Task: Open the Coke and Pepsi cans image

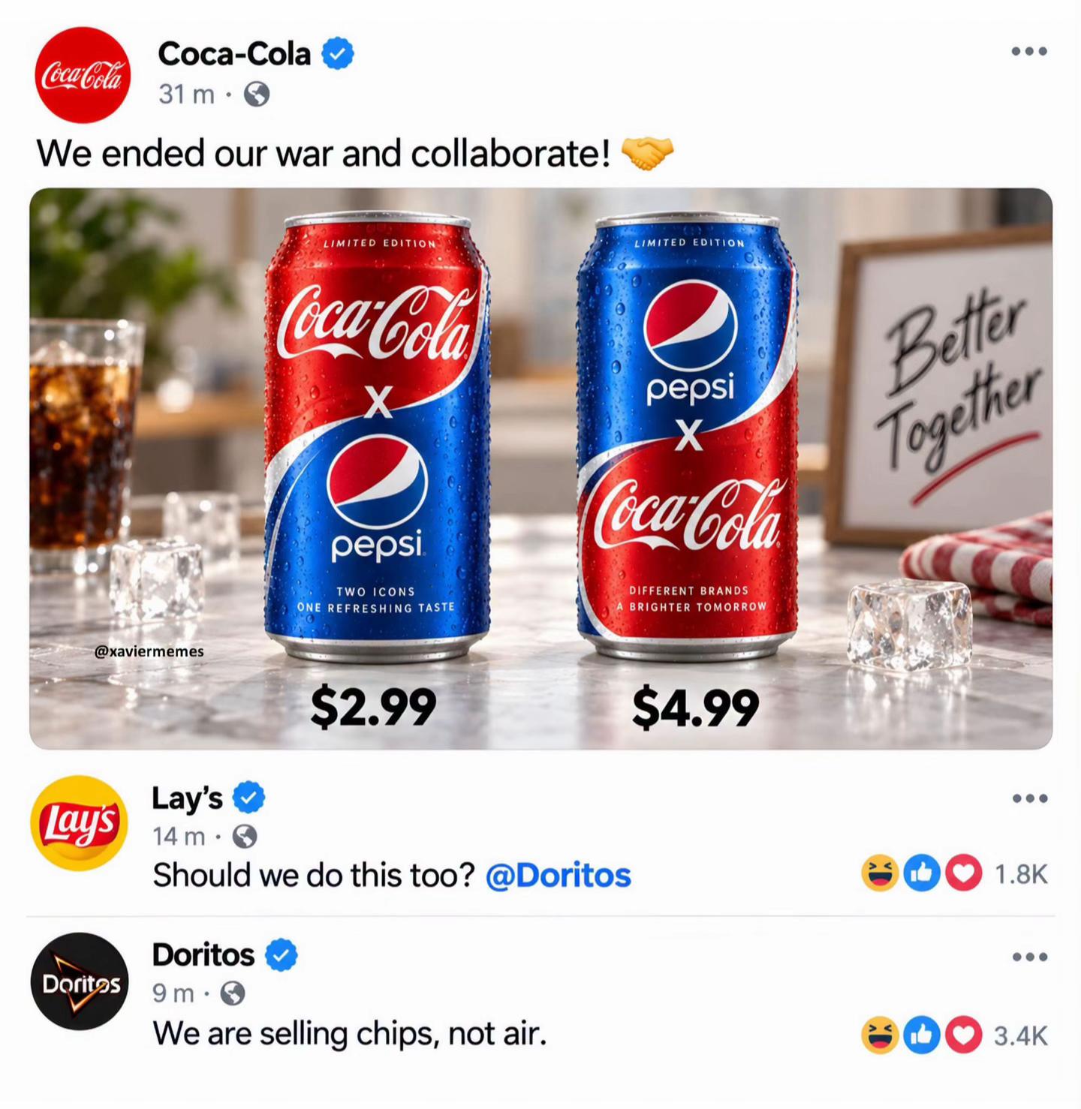Action: 540,468
